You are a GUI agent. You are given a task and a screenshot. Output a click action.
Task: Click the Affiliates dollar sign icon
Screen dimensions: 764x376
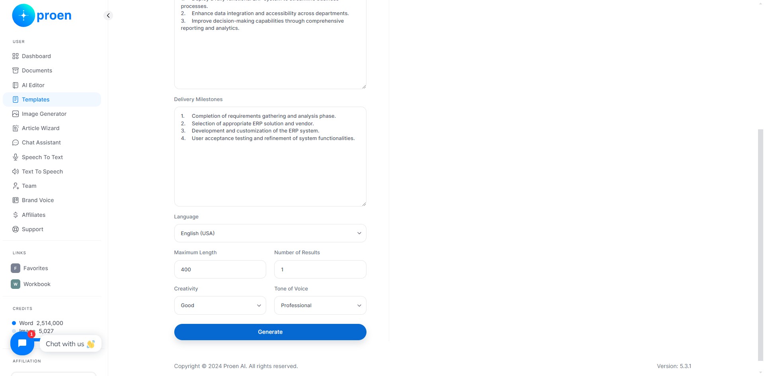16,215
